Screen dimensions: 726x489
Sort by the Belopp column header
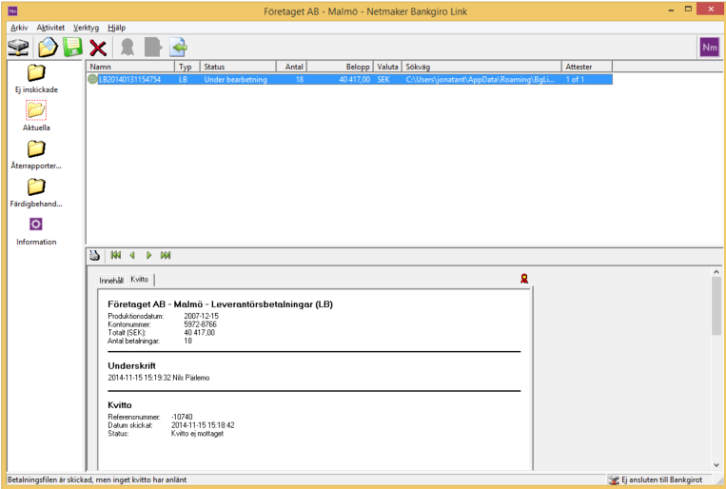pos(340,67)
